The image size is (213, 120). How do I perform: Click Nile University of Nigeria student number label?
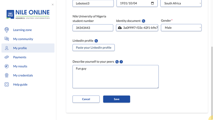click(x=89, y=19)
